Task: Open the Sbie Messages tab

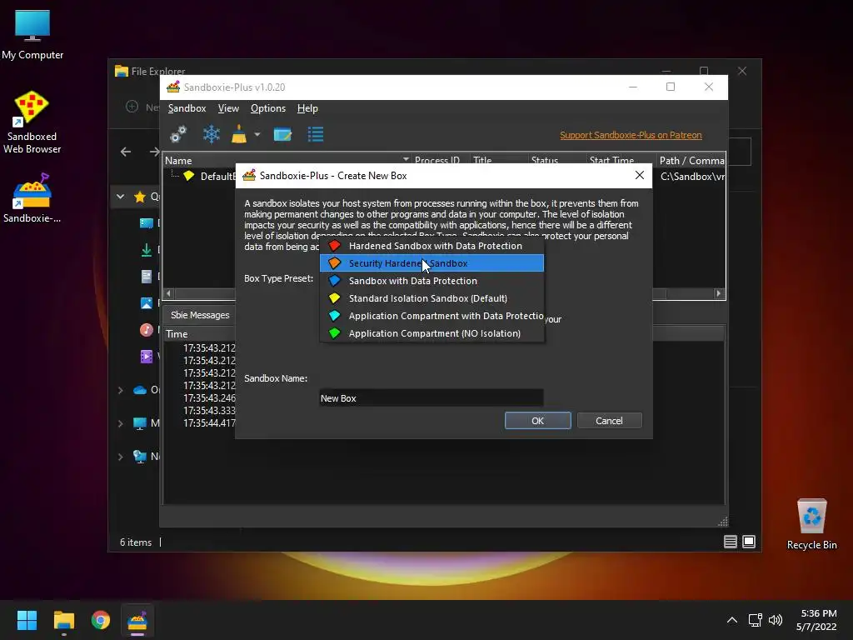Action: 200,315
